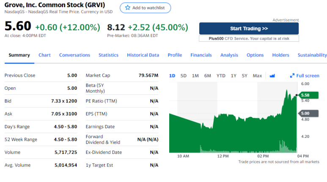The height and width of the screenshot is (182, 327).
Task: Click the Grove, Inc. Common Stock heading
Action: [55, 5]
